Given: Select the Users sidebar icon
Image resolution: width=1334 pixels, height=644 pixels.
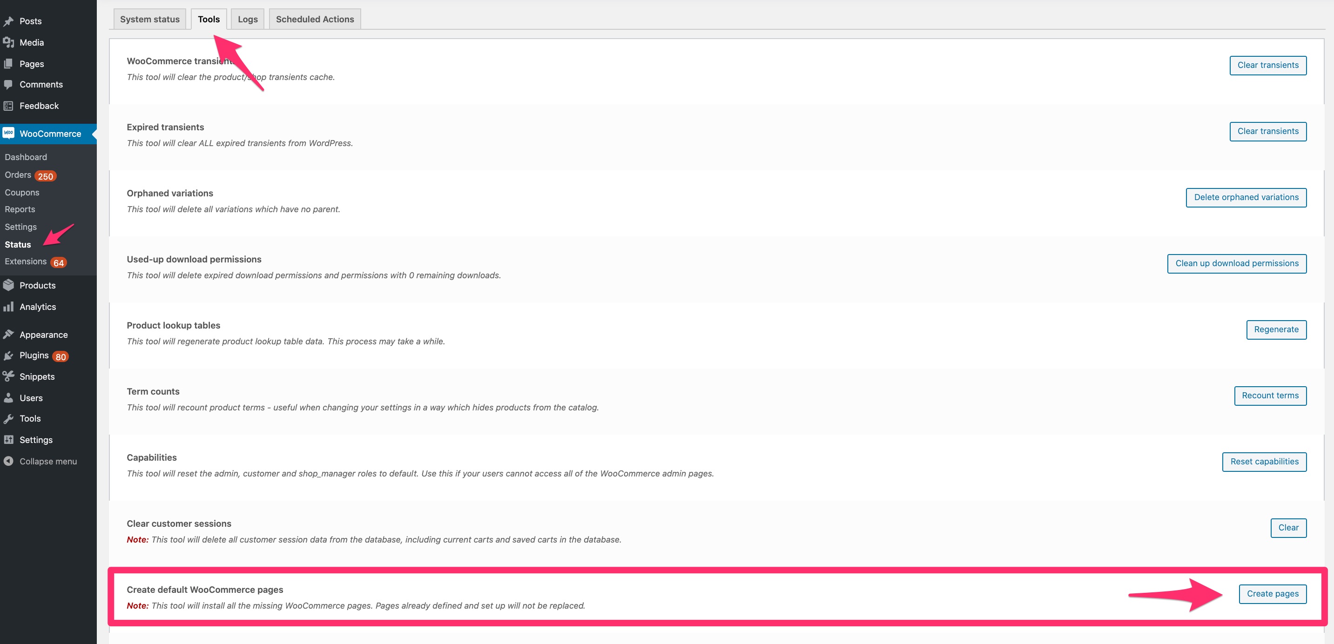Looking at the screenshot, I should [8, 397].
